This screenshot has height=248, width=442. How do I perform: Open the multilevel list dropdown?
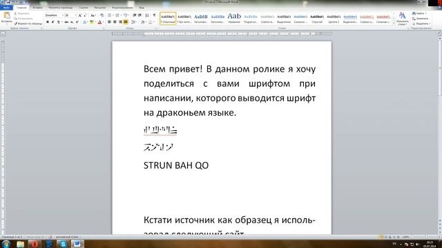(x=126, y=15)
